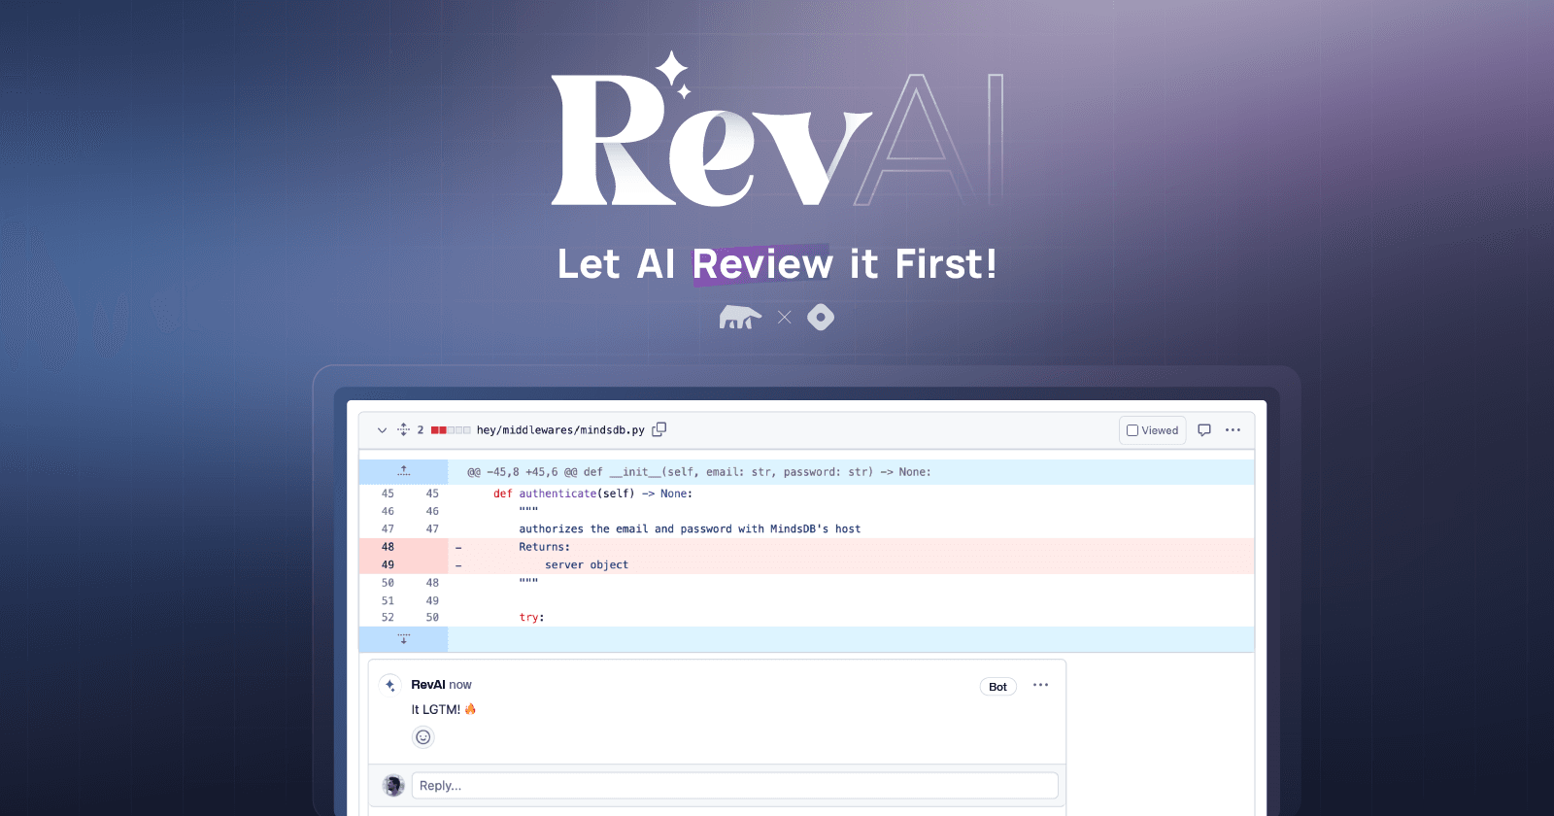This screenshot has height=816, width=1554.
Task: Expand all lines icon in file header
Action: (x=403, y=429)
